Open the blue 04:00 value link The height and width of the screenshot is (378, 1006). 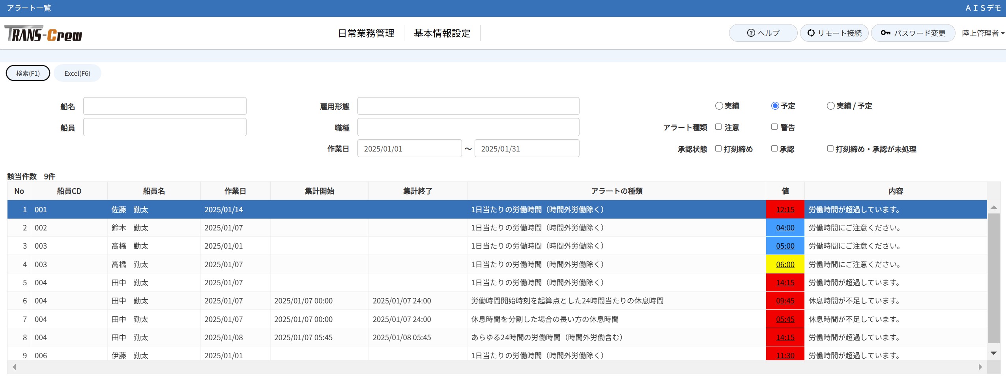click(x=785, y=228)
